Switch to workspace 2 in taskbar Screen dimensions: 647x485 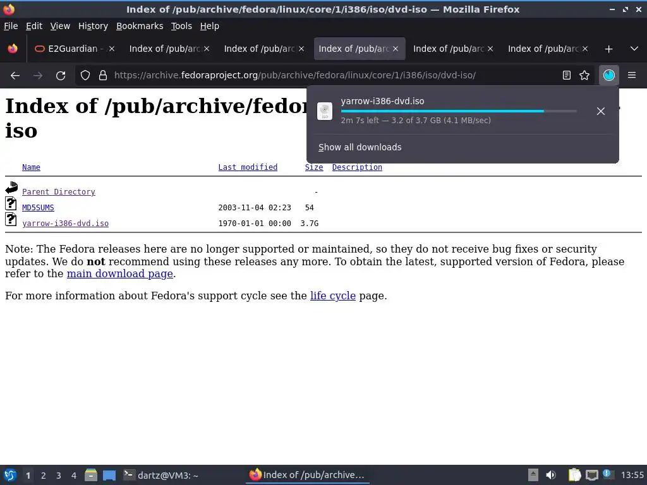(44, 476)
